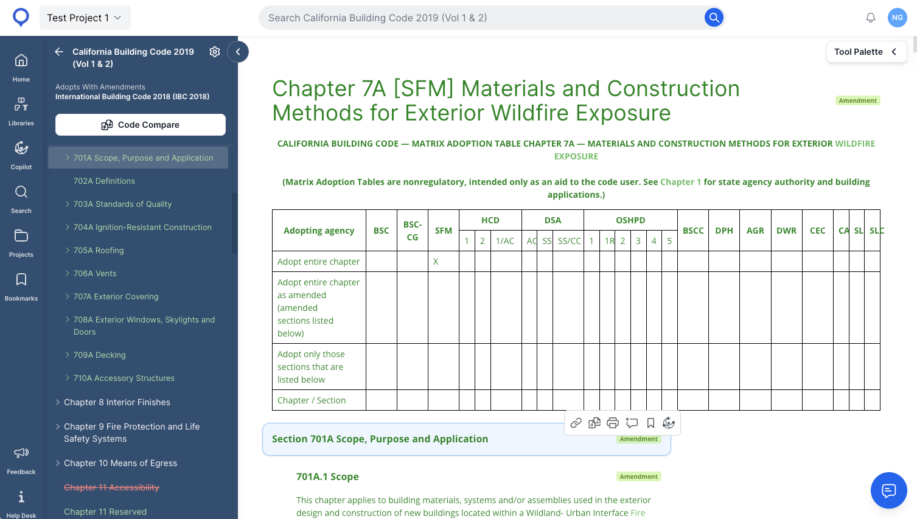Open Chapter 9 Fire Protection and Life Safety Systems
This screenshot has width=917, height=519.
131,433
